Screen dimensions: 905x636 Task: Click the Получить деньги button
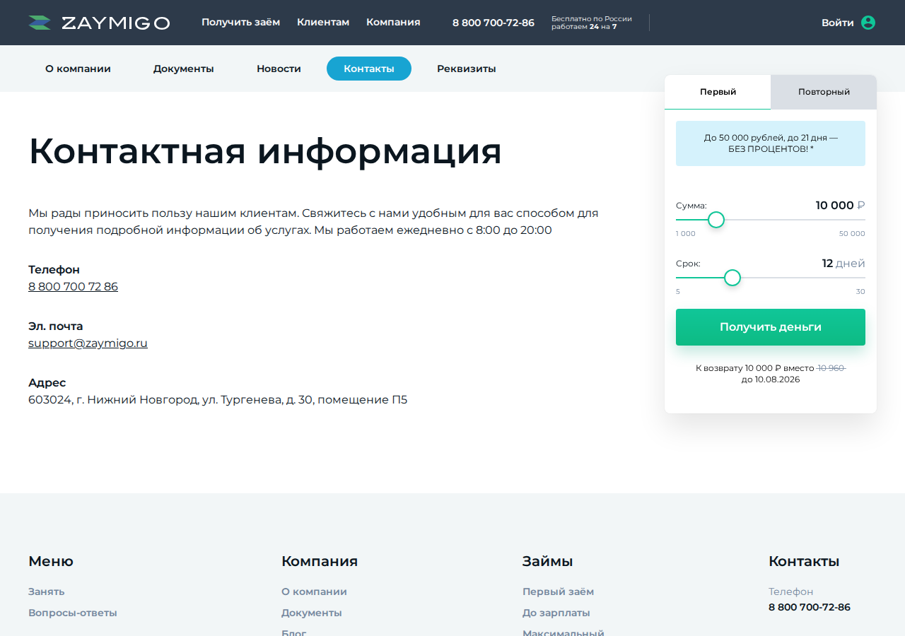(771, 327)
